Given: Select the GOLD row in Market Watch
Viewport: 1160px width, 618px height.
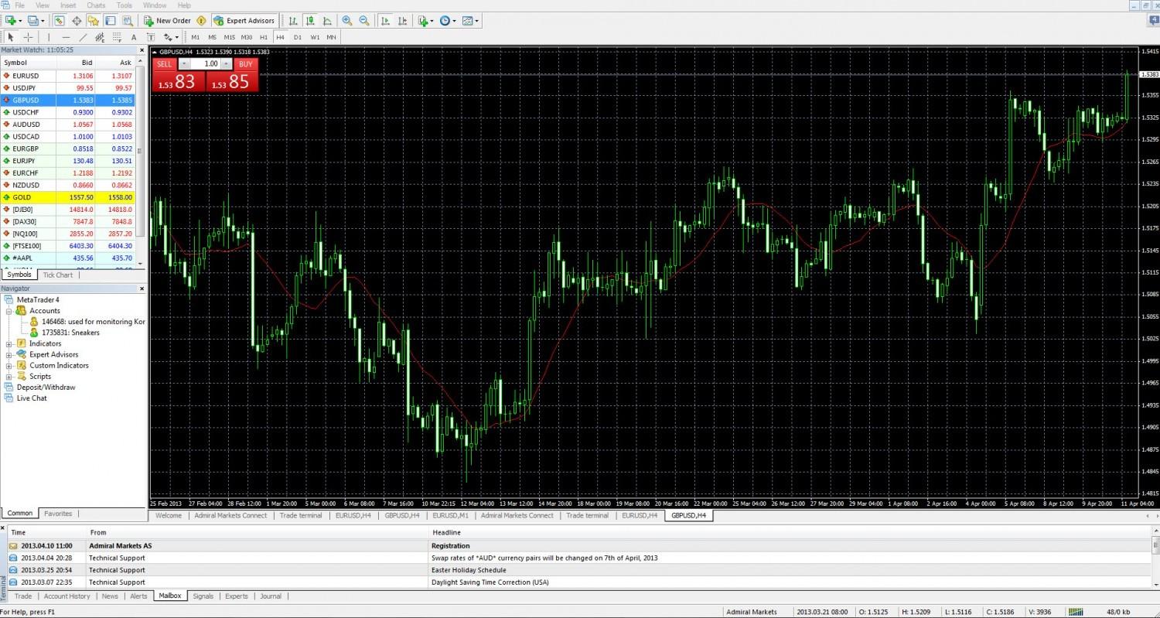Looking at the screenshot, I should click(x=68, y=197).
